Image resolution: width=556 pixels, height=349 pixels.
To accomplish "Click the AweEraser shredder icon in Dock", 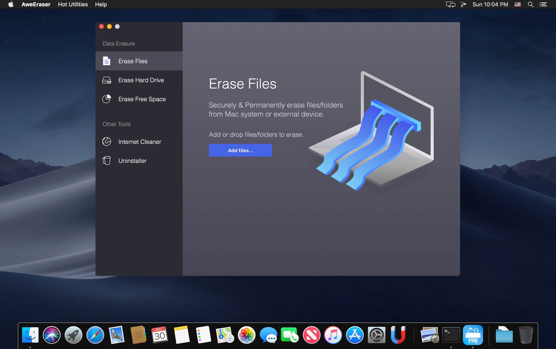I will 473,335.
